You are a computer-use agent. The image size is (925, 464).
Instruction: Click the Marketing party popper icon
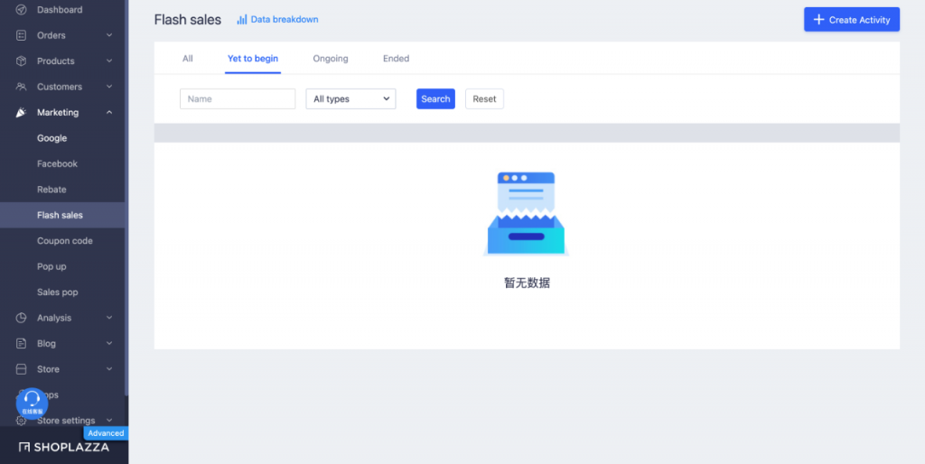pos(22,112)
